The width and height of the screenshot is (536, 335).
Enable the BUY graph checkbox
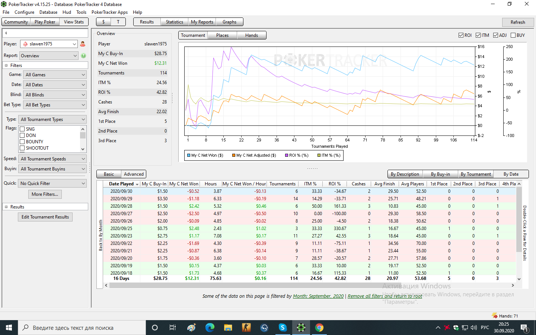[x=513, y=35]
